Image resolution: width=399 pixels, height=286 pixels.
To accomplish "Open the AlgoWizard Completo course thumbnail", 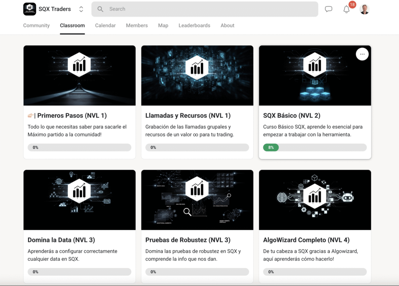I will 315,199.
